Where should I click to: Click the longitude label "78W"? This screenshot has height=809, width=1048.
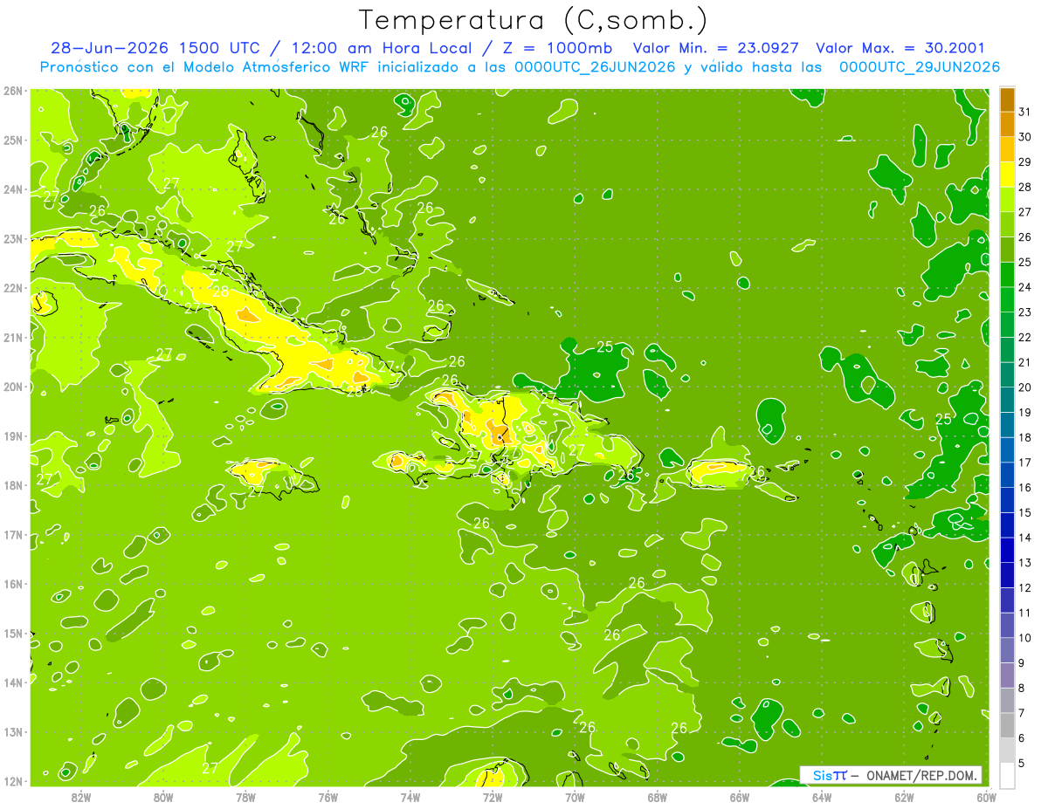[245, 797]
